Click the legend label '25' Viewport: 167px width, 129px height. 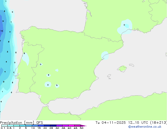tap(51, 128)
